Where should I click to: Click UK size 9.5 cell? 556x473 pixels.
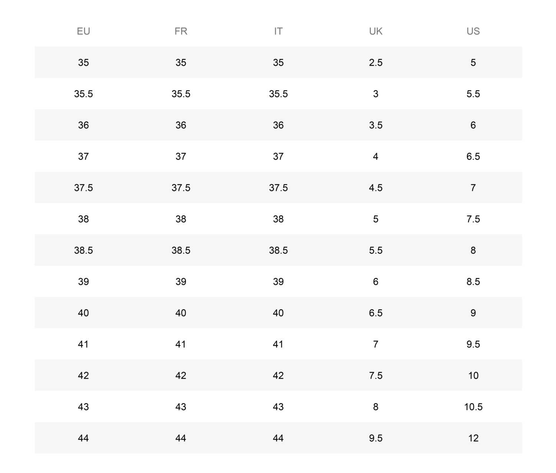pos(375,438)
